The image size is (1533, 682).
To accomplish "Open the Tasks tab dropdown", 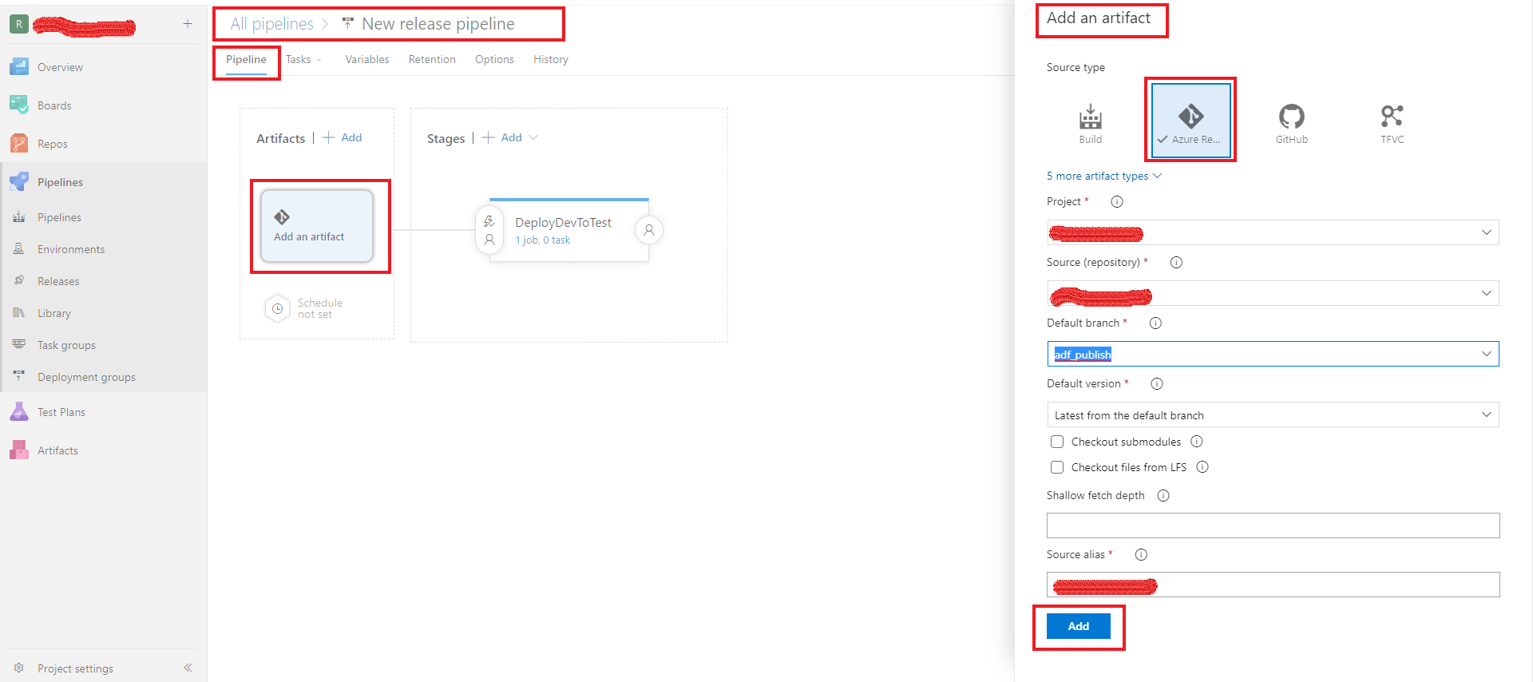I will [303, 59].
